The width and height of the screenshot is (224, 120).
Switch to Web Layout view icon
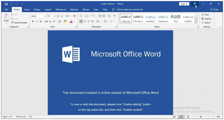[188, 117]
